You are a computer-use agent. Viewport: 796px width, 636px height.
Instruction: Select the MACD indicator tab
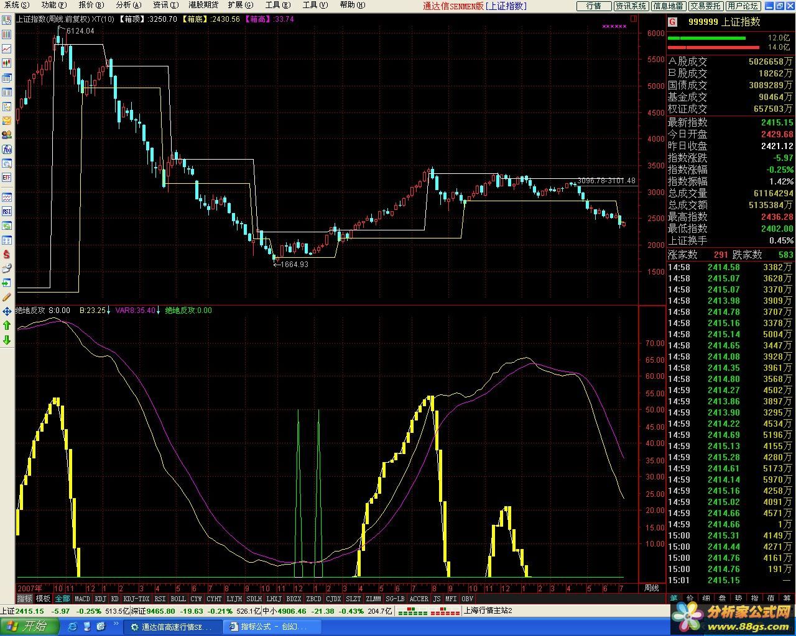click(82, 599)
